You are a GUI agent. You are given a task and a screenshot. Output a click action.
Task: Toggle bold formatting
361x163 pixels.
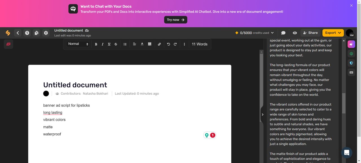pos(96,44)
